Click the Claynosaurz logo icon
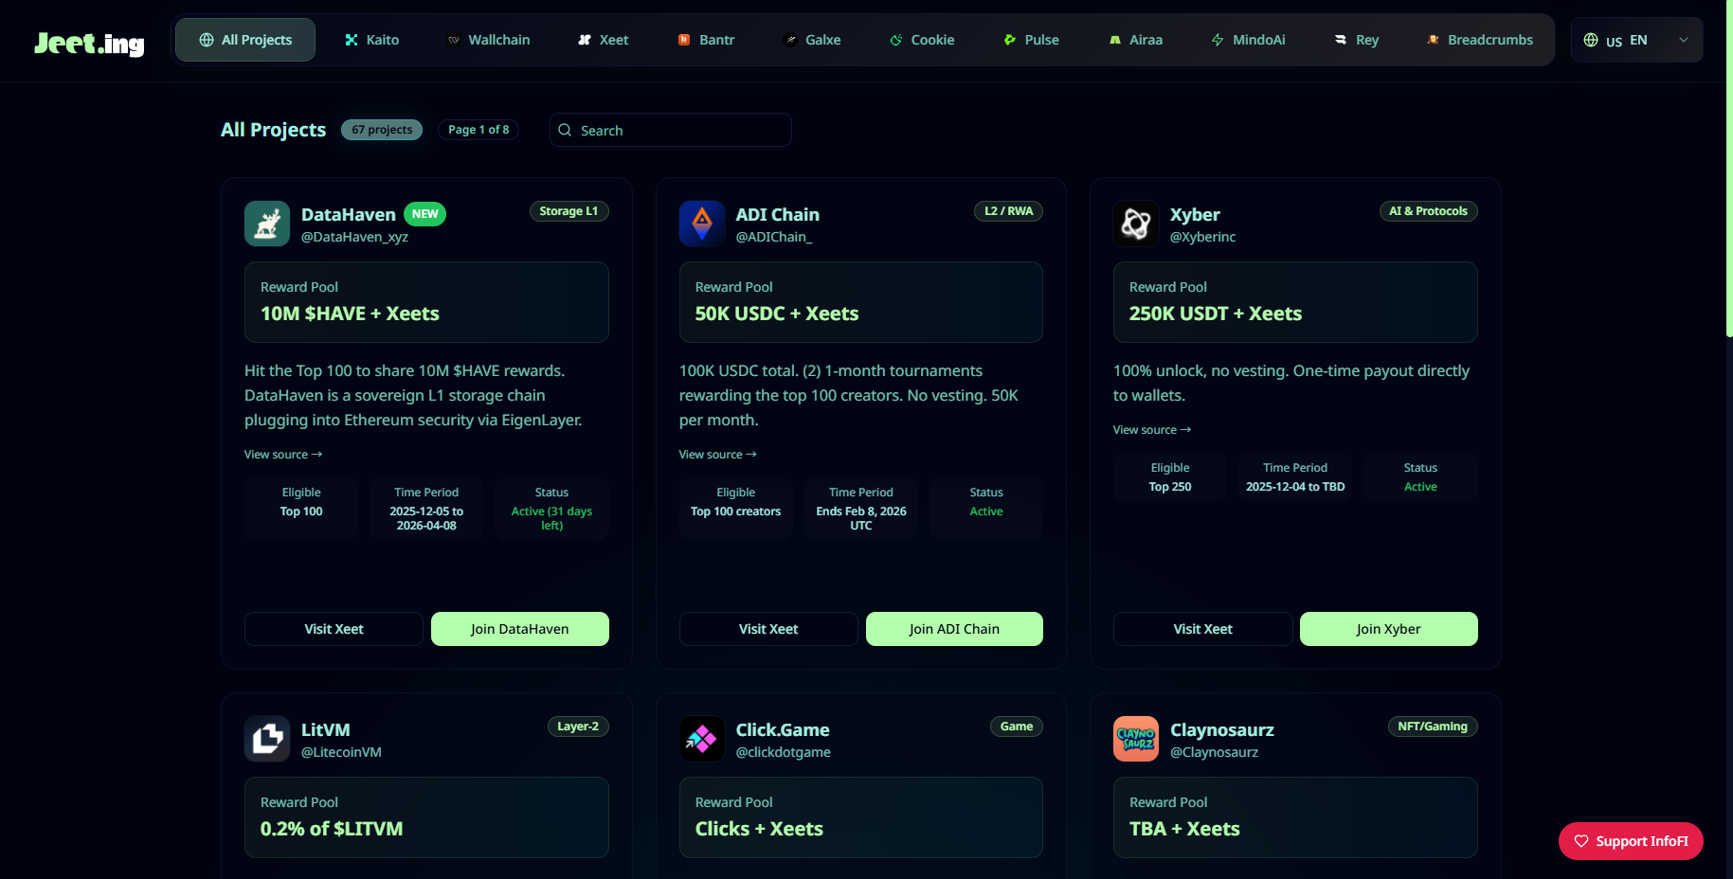This screenshot has width=1733, height=879. click(1136, 739)
